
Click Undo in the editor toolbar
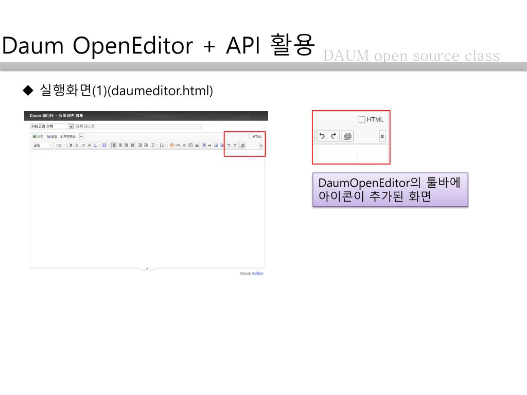pyautogui.click(x=229, y=146)
